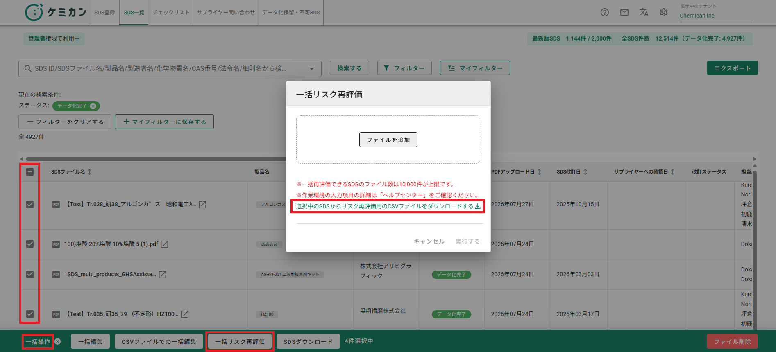Click フィルターをクリアする button
The width and height of the screenshot is (776, 352).
(x=65, y=122)
